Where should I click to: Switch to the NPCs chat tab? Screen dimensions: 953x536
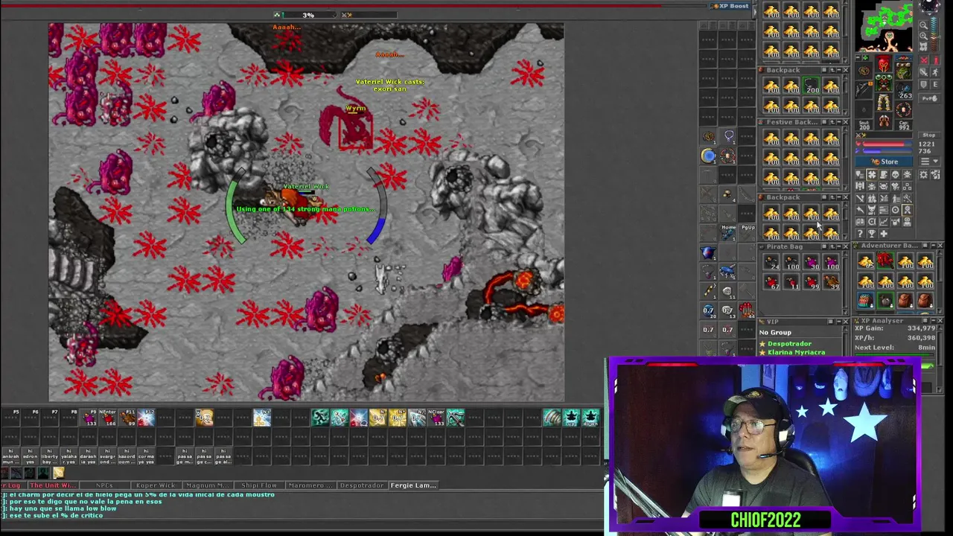coord(105,485)
